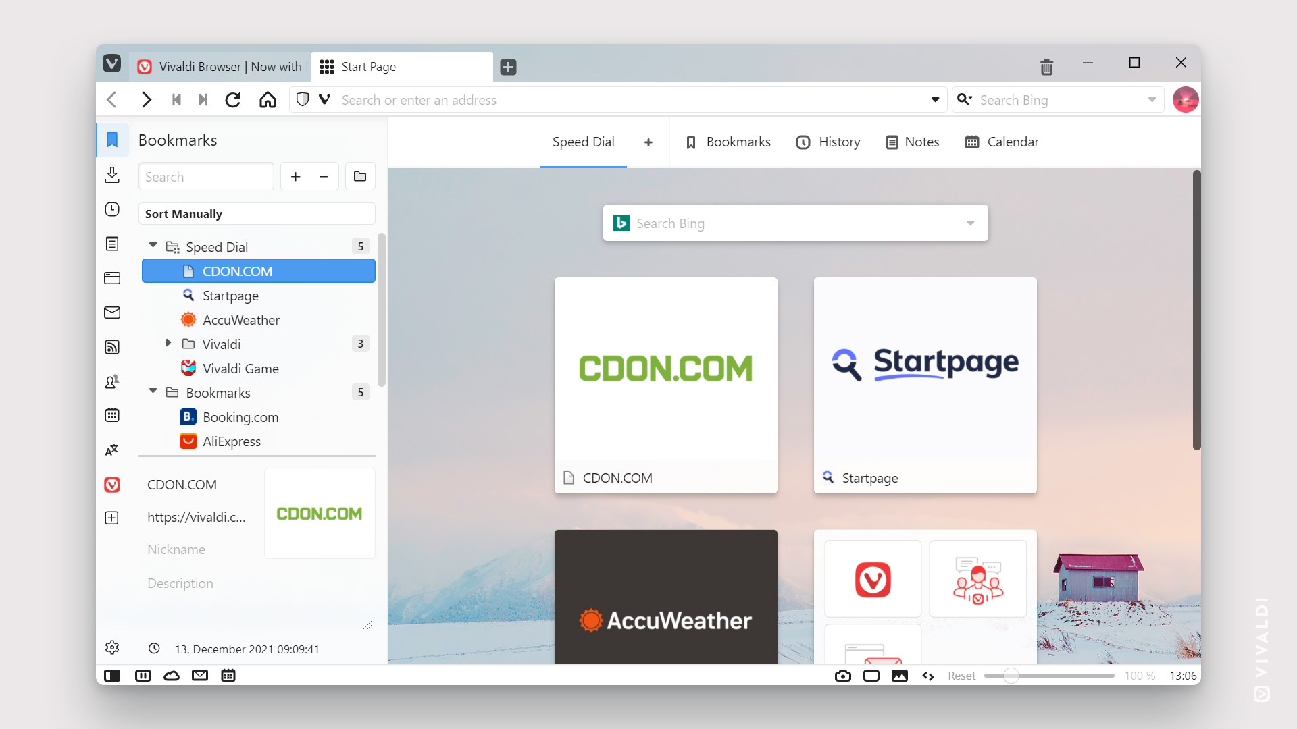Open the Mail panel
Screen dimensions: 1297x729
(x=112, y=313)
